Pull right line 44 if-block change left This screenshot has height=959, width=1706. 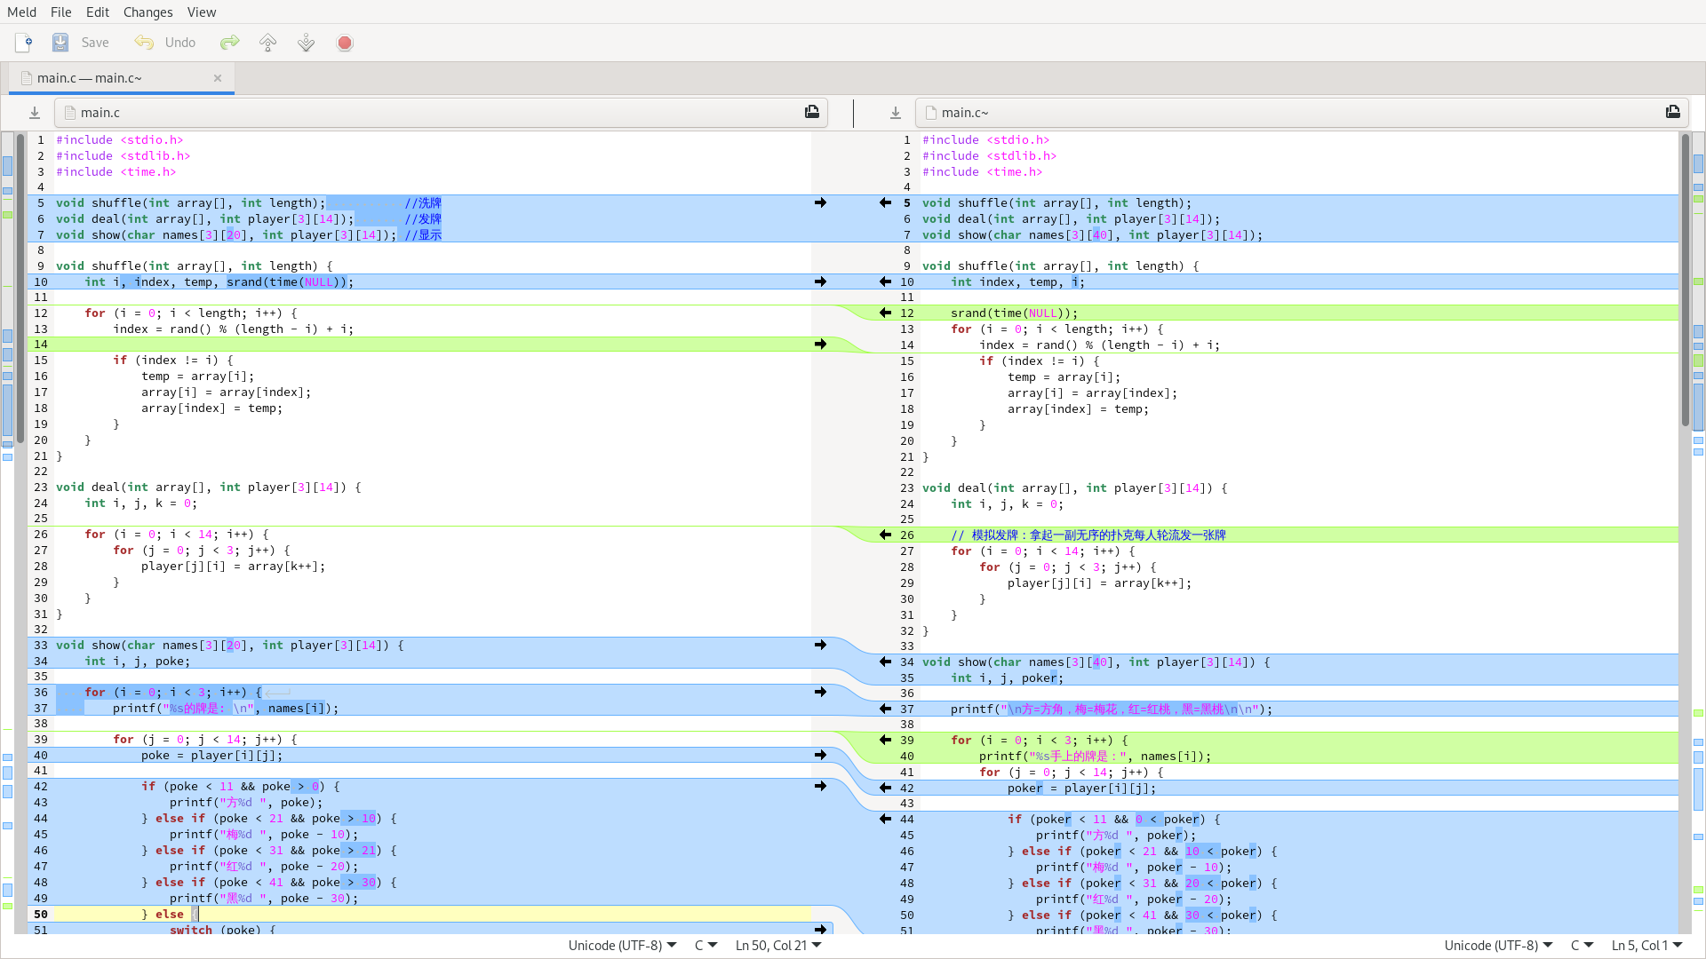click(885, 820)
